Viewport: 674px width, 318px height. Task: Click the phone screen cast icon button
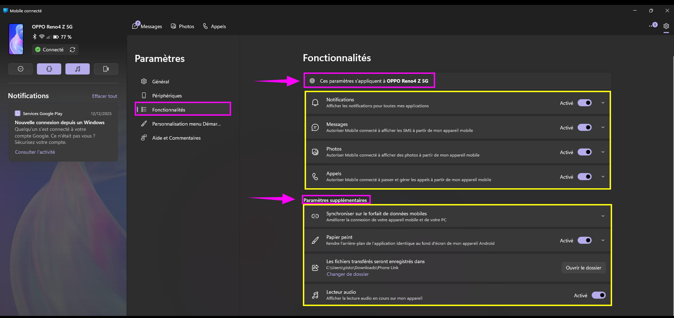tap(106, 69)
